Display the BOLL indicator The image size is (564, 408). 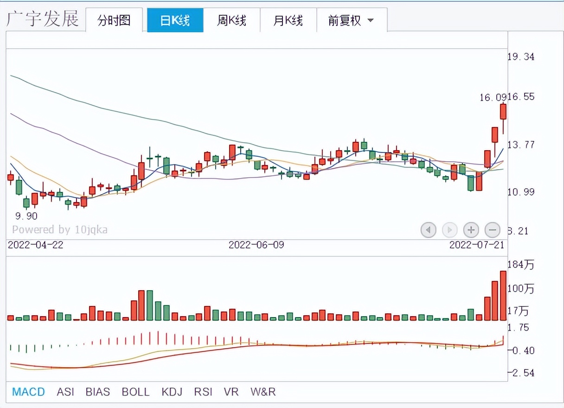(x=135, y=392)
